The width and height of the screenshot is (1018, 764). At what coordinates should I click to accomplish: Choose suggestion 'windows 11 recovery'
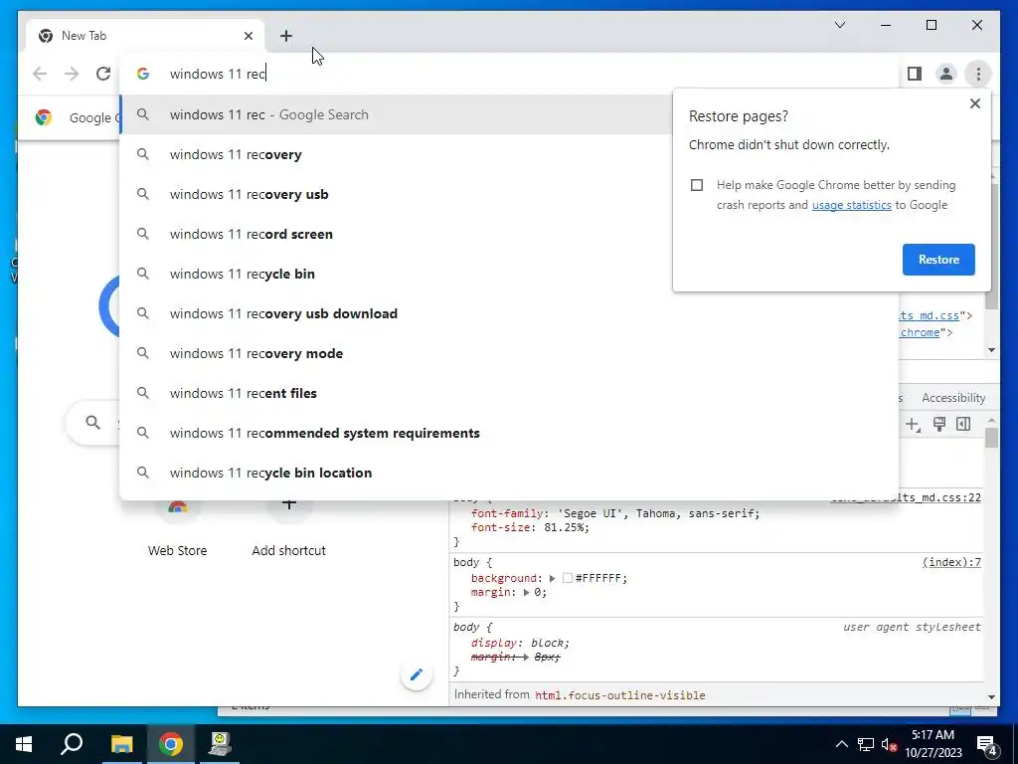[396, 154]
